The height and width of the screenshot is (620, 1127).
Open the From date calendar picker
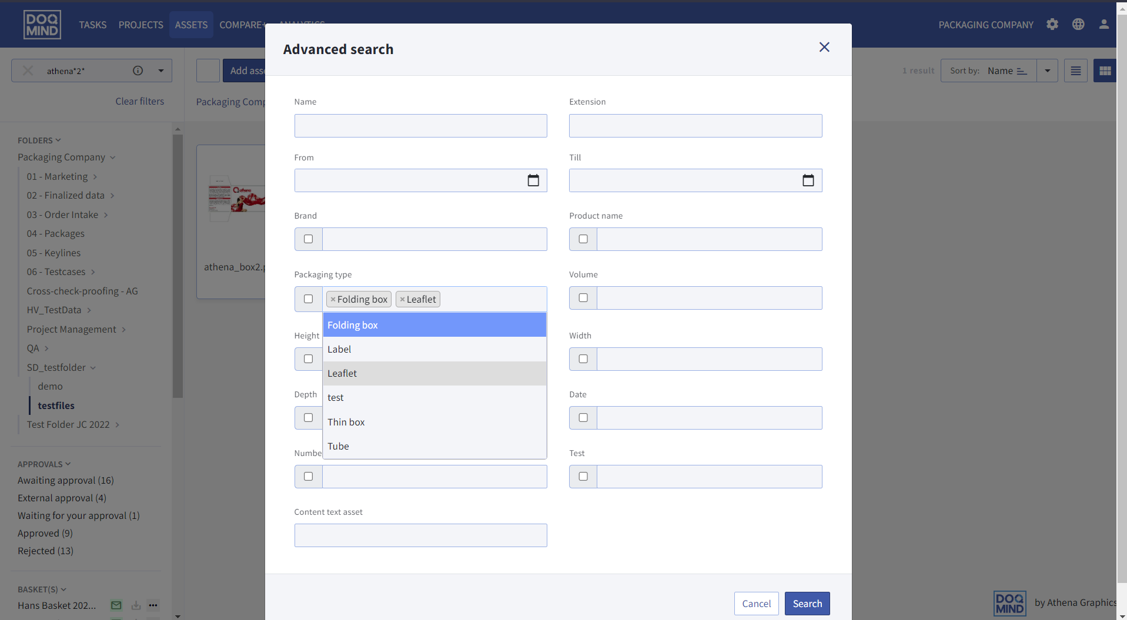coord(533,180)
